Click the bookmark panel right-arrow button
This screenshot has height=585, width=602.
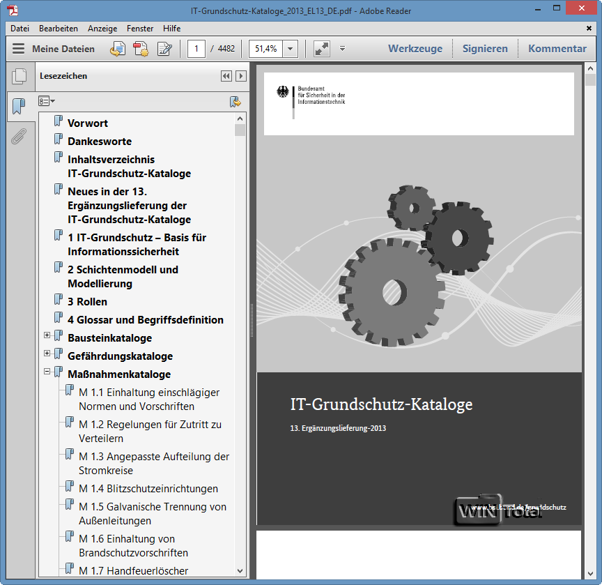coord(241,76)
